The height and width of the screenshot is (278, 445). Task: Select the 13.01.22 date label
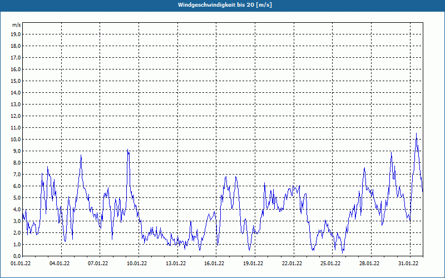(x=176, y=264)
